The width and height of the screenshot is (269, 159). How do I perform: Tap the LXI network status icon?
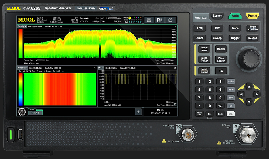tap(158, 110)
